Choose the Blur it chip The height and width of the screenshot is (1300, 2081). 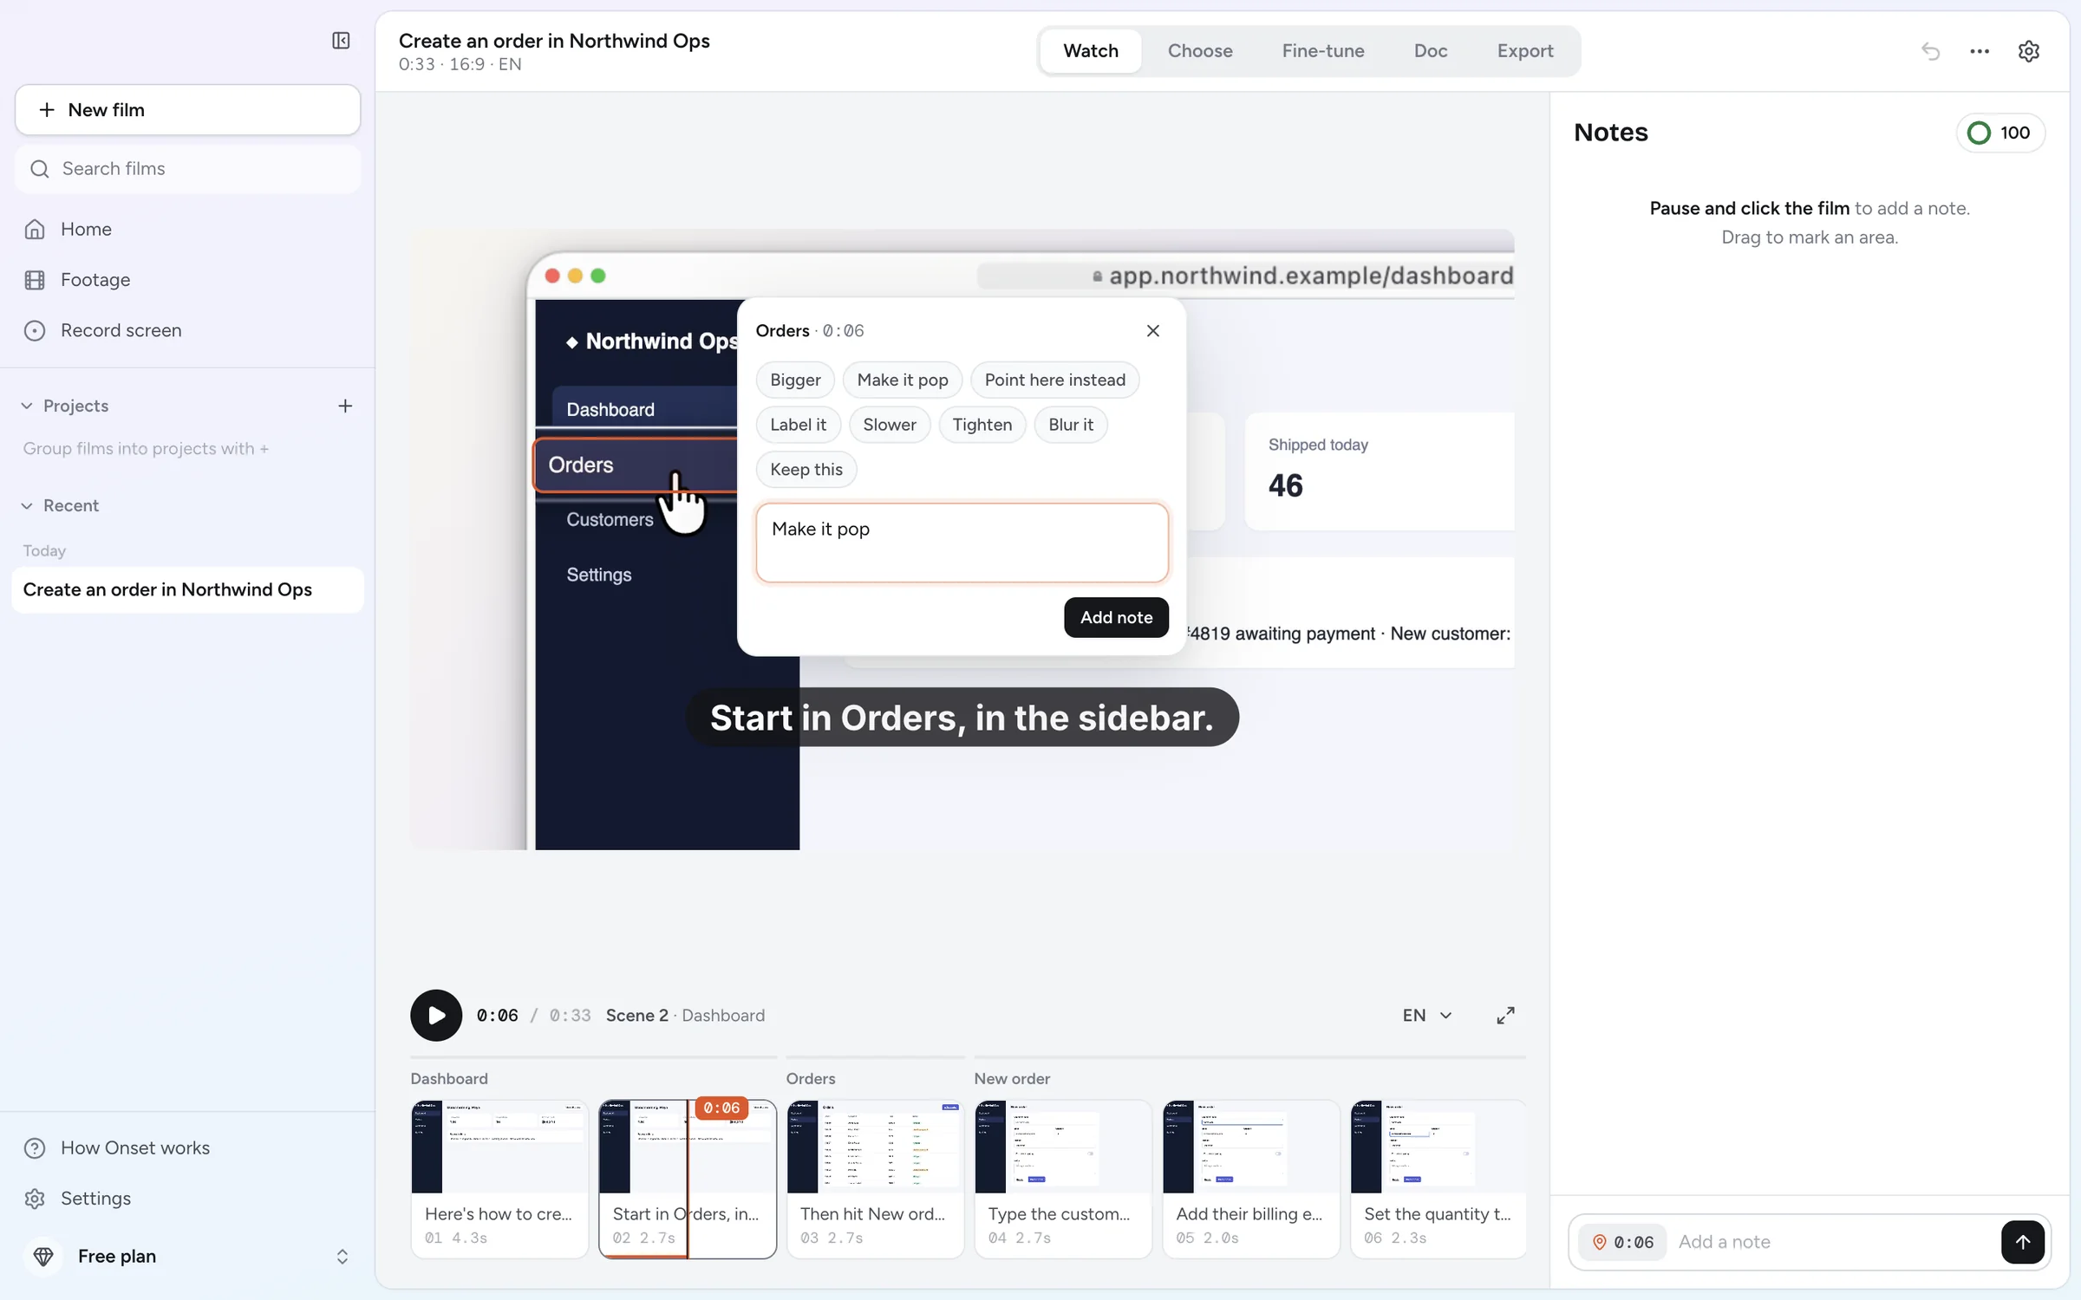pos(1071,425)
